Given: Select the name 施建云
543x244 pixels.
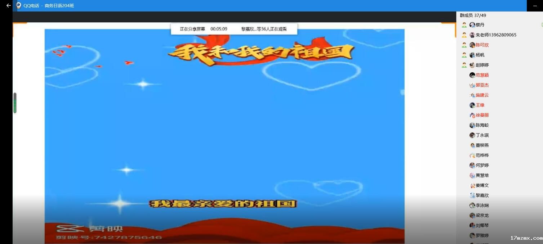Looking at the screenshot, I should (x=482, y=95).
